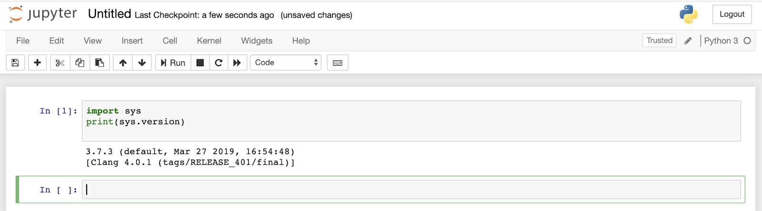
Task: Rename the notebook titled Untitled
Action: (x=110, y=14)
